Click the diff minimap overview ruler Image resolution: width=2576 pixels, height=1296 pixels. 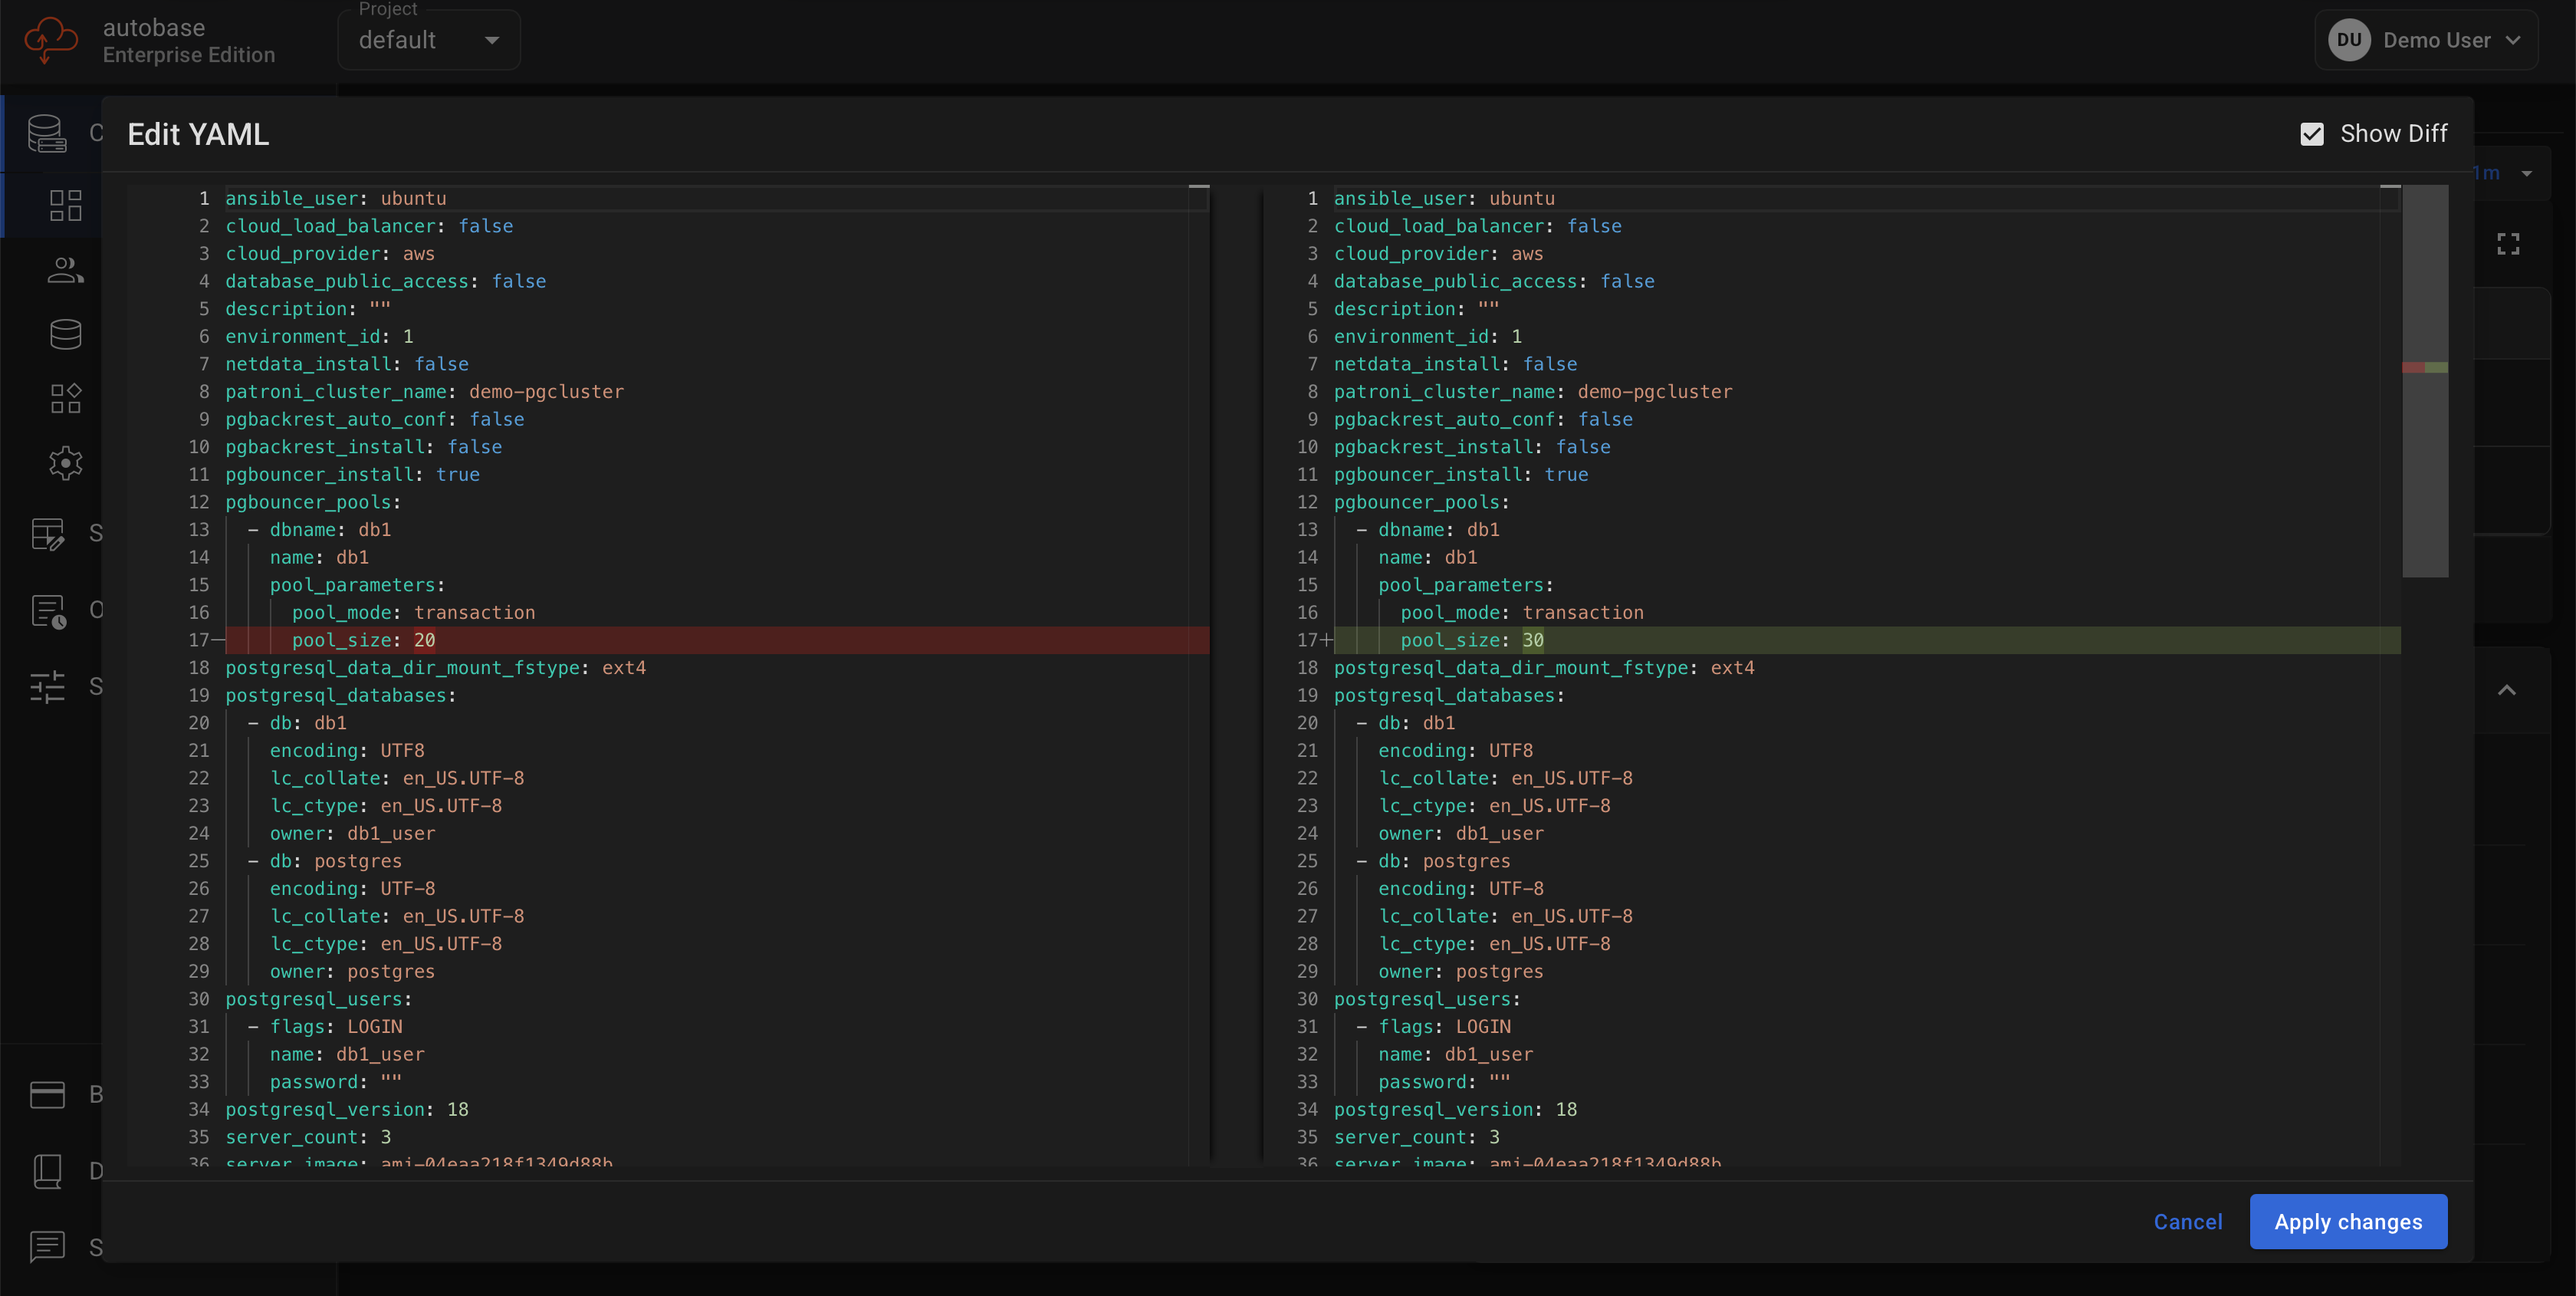tap(2425, 381)
